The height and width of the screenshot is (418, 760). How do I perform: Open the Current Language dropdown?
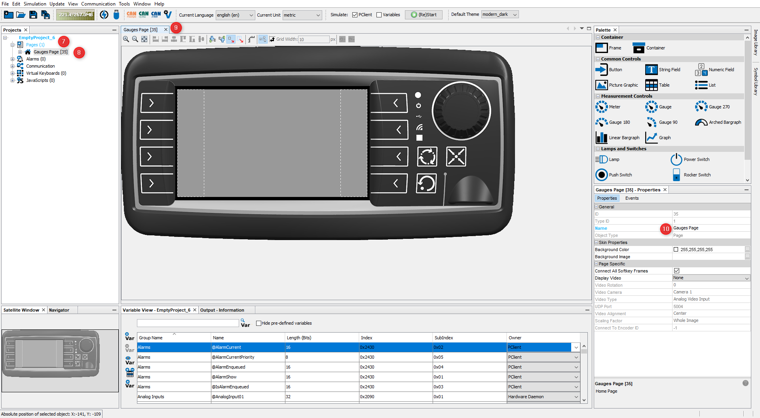(235, 15)
